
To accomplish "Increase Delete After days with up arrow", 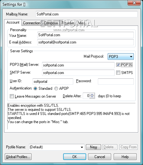I will 92,94.
